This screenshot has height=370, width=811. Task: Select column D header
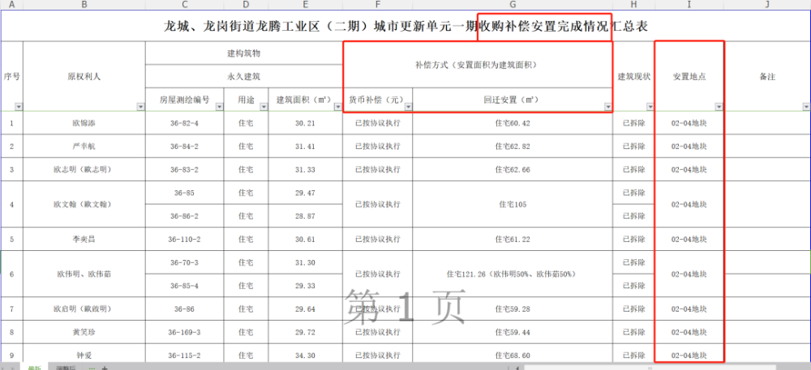pyautogui.click(x=247, y=4)
